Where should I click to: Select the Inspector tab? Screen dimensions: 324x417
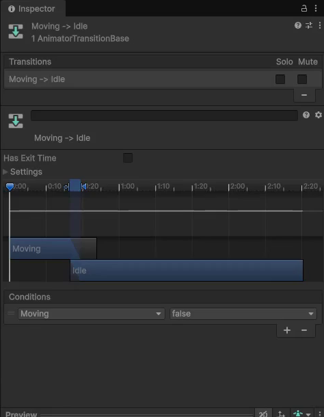click(33, 9)
